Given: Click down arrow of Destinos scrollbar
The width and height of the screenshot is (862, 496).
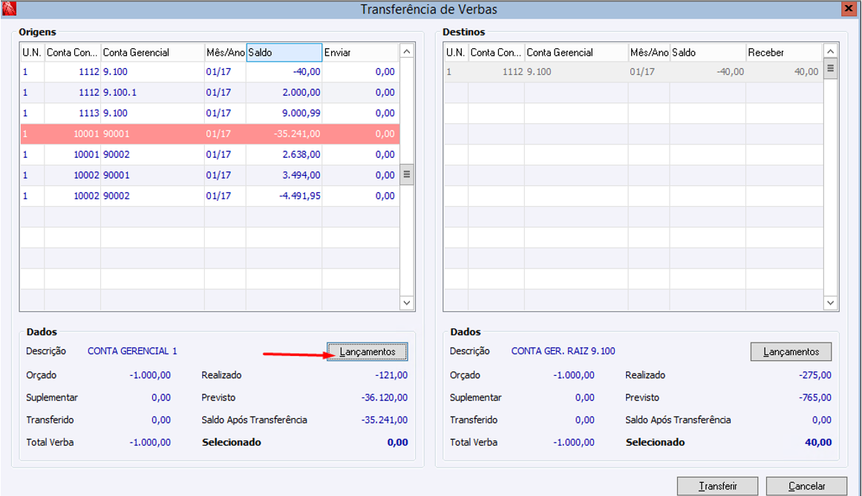Looking at the screenshot, I should tap(831, 303).
